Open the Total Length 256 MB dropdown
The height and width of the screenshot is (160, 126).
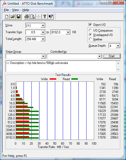[x=43, y=39]
